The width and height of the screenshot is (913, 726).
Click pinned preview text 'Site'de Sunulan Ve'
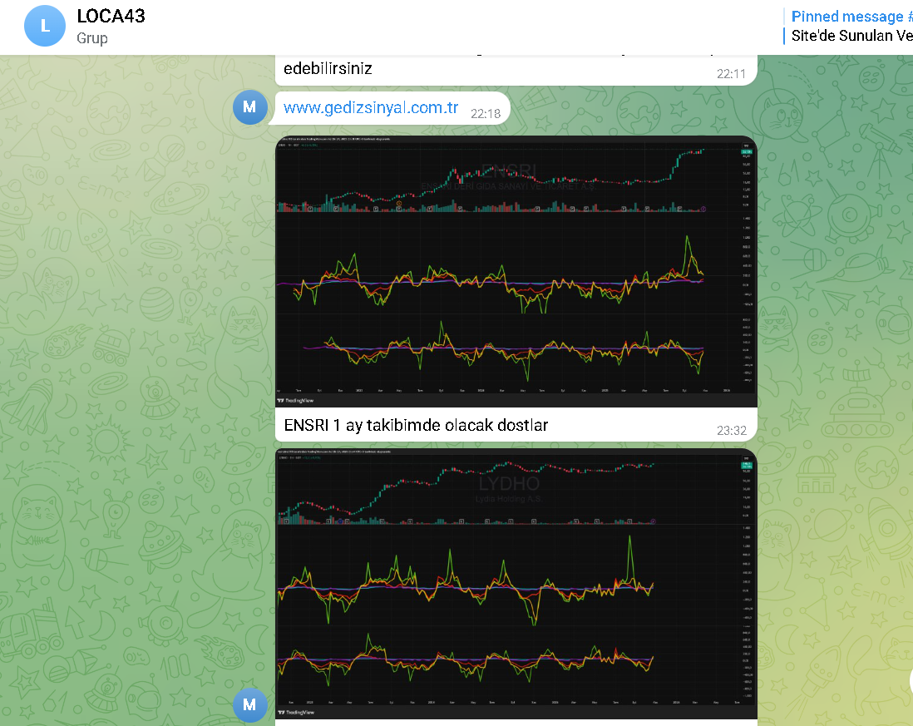pyautogui.click(x=851, y=36)
